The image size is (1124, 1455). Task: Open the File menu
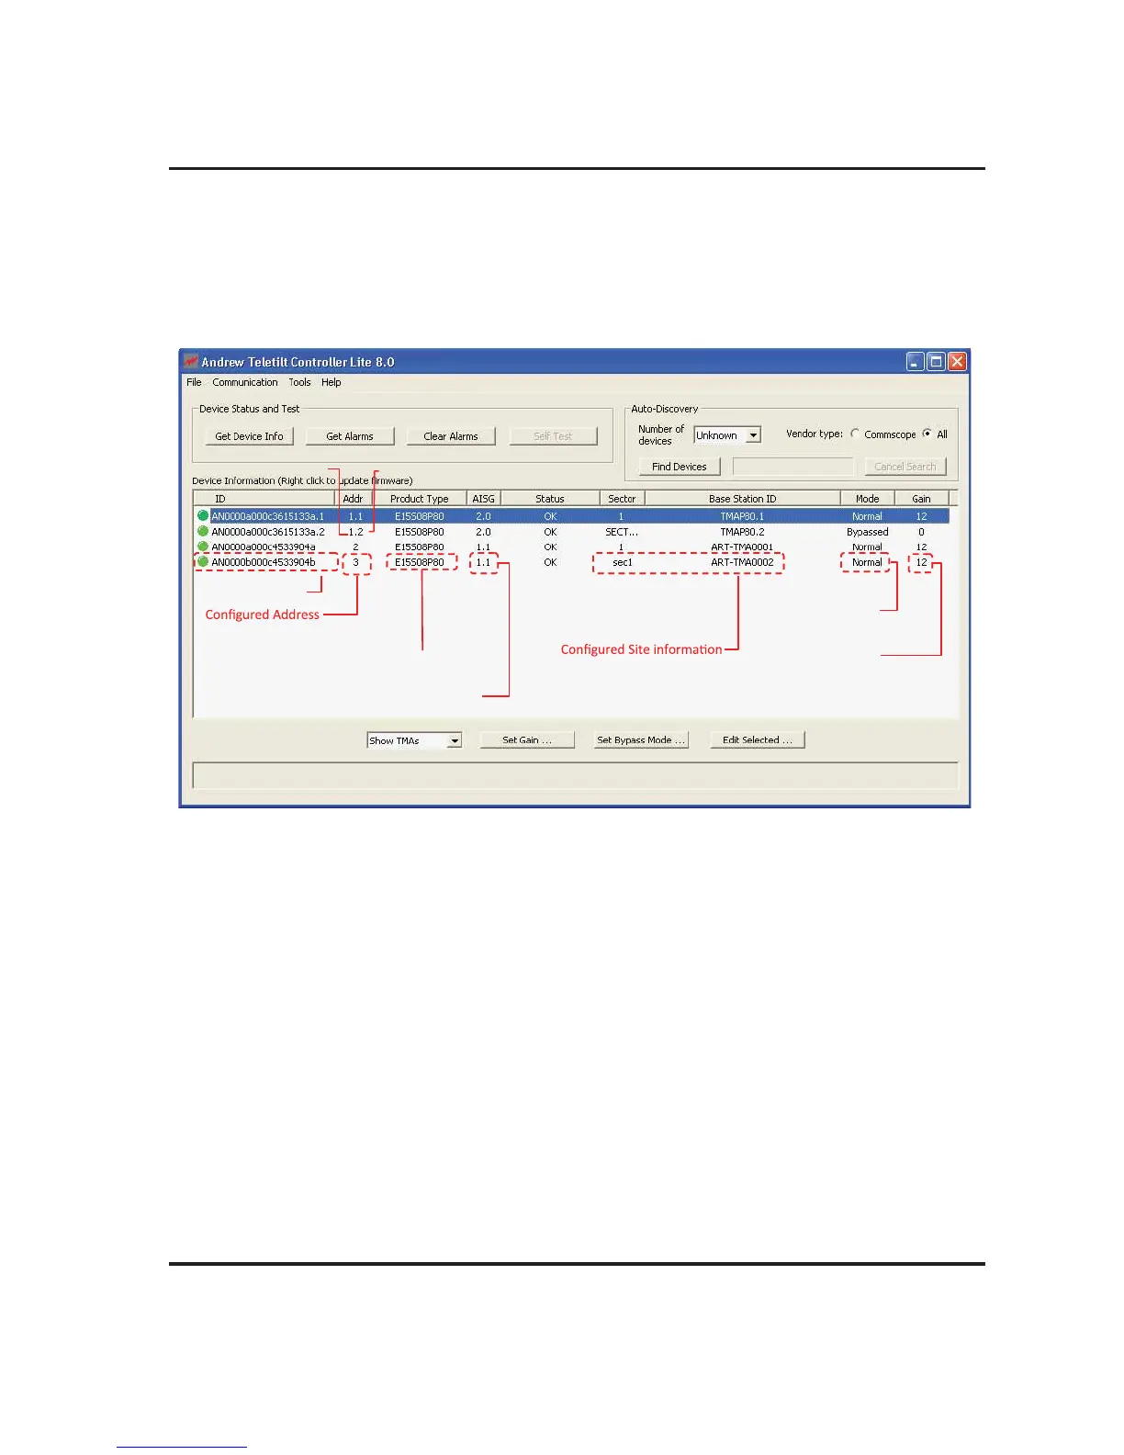pyautogui.click(x=194, y=382)
